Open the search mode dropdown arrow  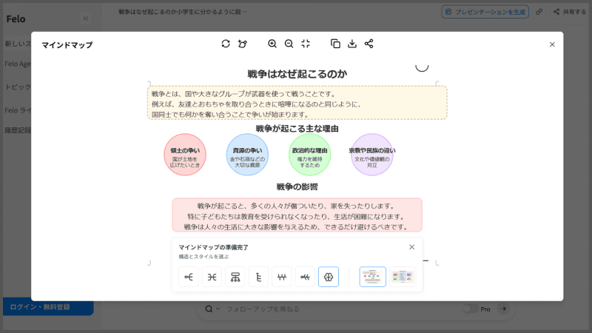[218, 309]
